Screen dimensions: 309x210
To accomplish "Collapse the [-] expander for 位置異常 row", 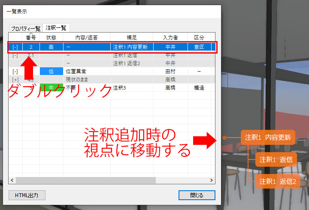I will point(15,72).
